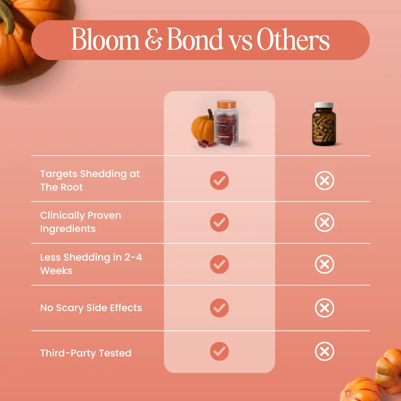Click the checkmark beside Clinically Proven Ingredients
Viewport: 401px width, 401px height.
(x=219, y=222)
